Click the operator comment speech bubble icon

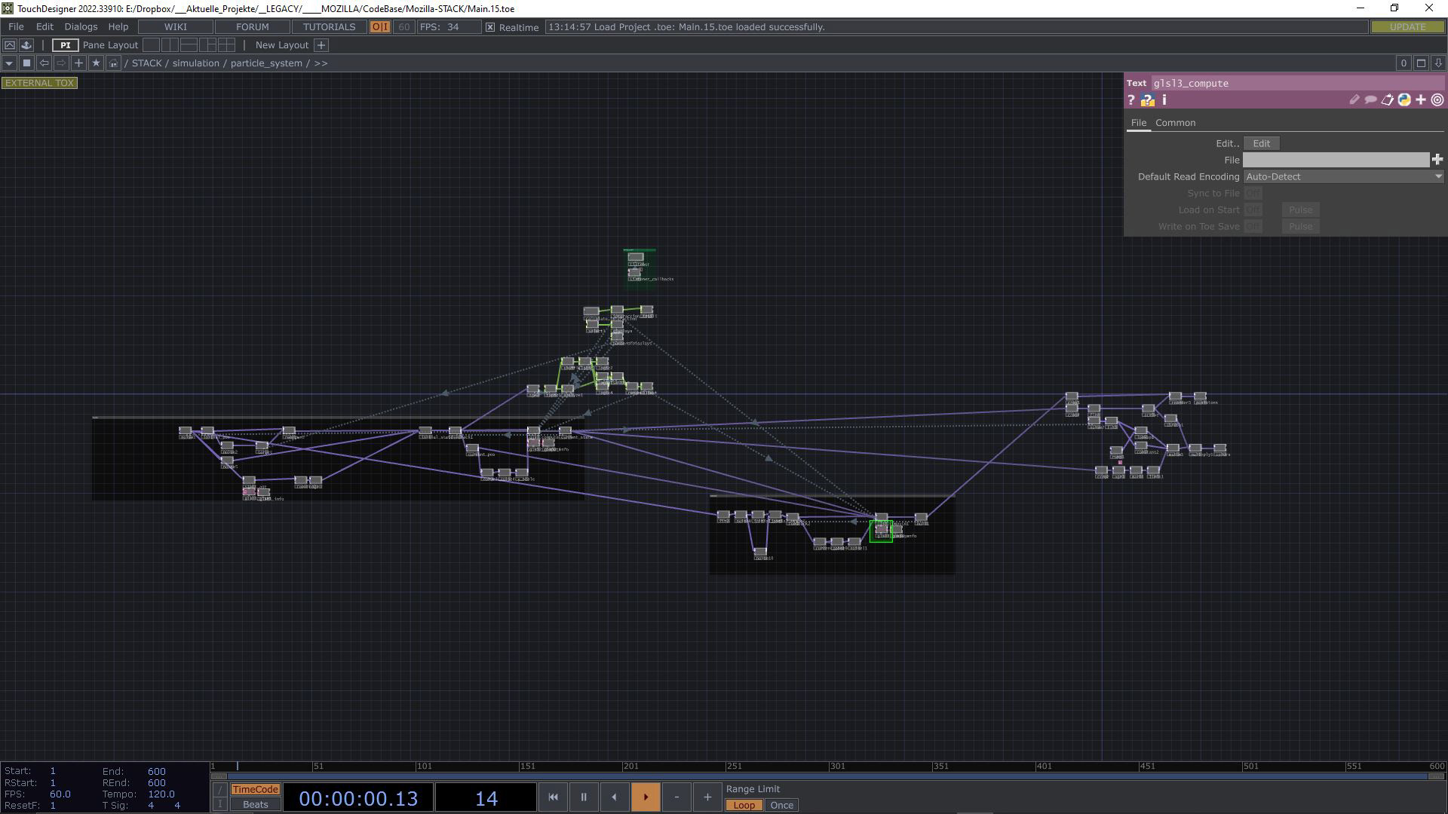point(1370,100)
